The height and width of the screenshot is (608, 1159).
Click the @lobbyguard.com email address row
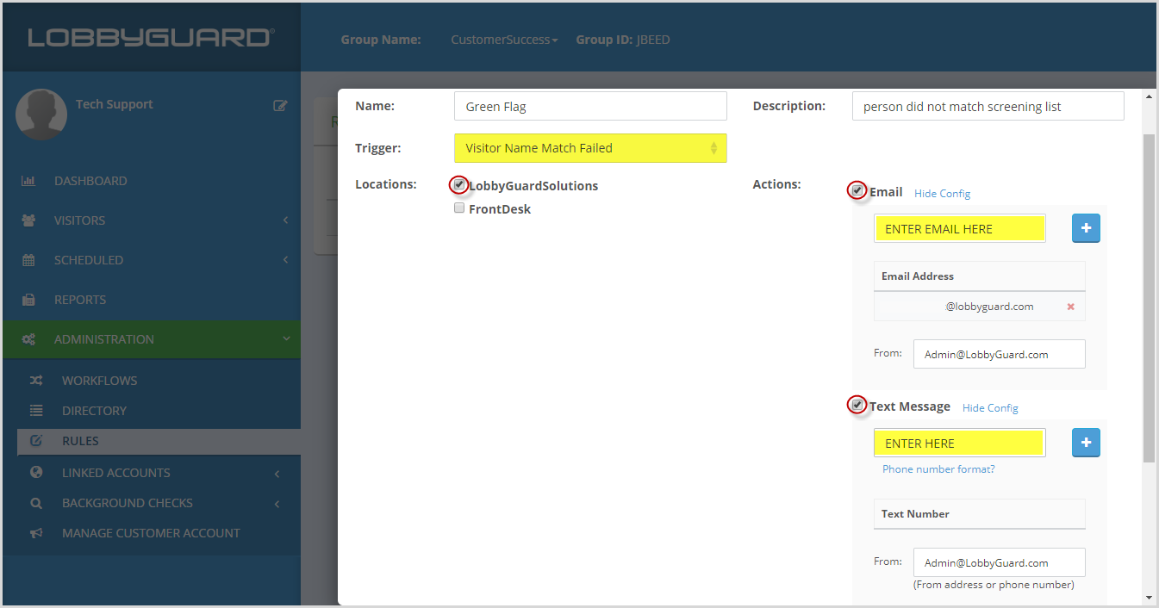tap(979, 307)
